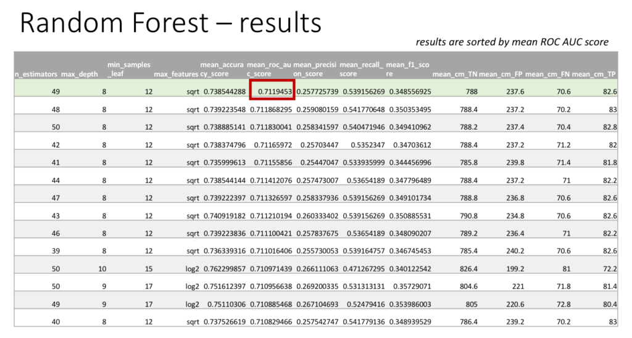Click the max_features column header
The width and height of the screenshot is (632, 338).
(x=176, y=75)
